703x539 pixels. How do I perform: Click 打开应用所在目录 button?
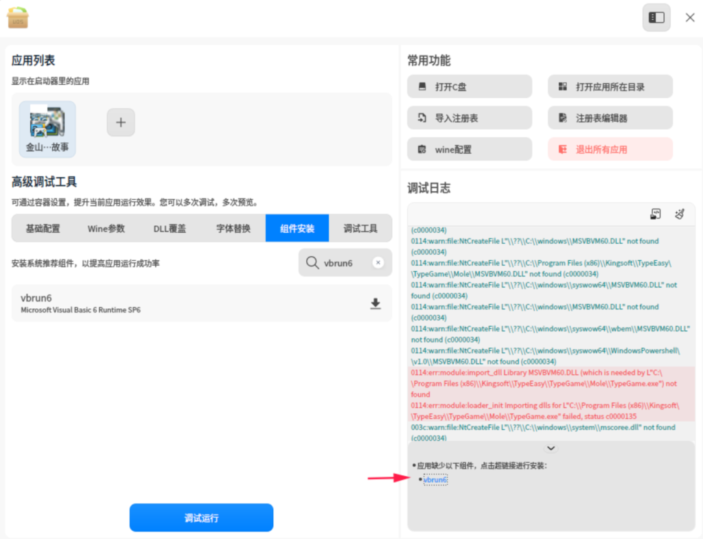pos(610,87)
